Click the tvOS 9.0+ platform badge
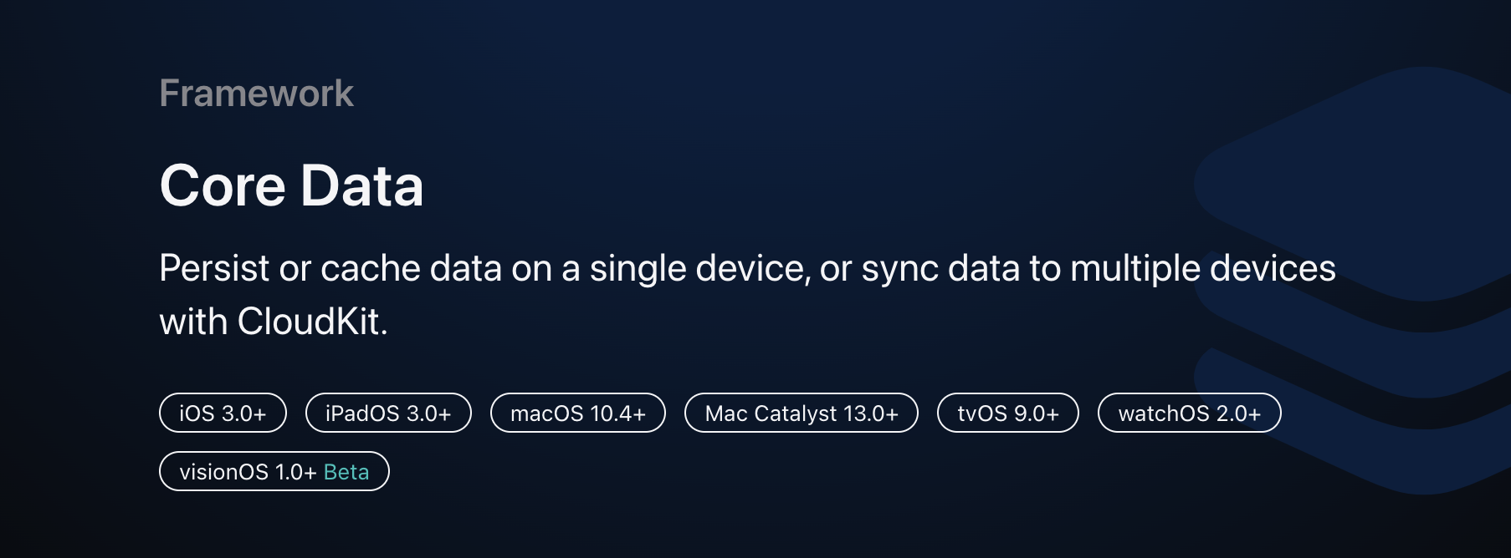The height and width of the screenshot is (558, 1511). point(1008,413)
